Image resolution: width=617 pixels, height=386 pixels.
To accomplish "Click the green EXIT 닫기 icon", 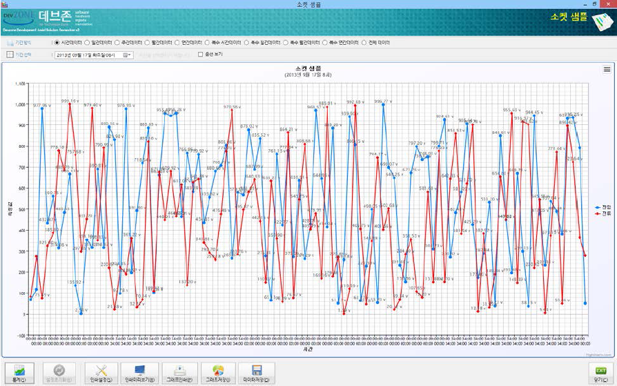I will 600,373.
